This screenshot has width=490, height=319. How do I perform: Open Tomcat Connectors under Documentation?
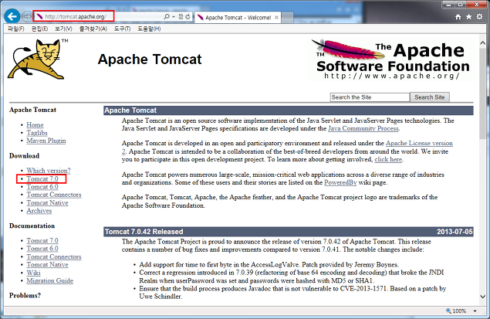54,256
